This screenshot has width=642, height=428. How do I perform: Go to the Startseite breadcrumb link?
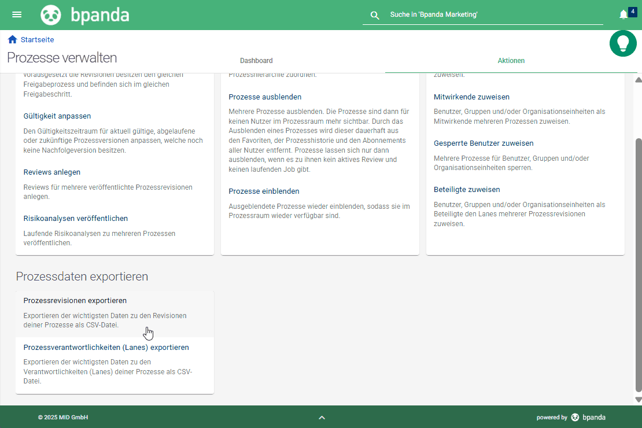click(x=37, y=40)
